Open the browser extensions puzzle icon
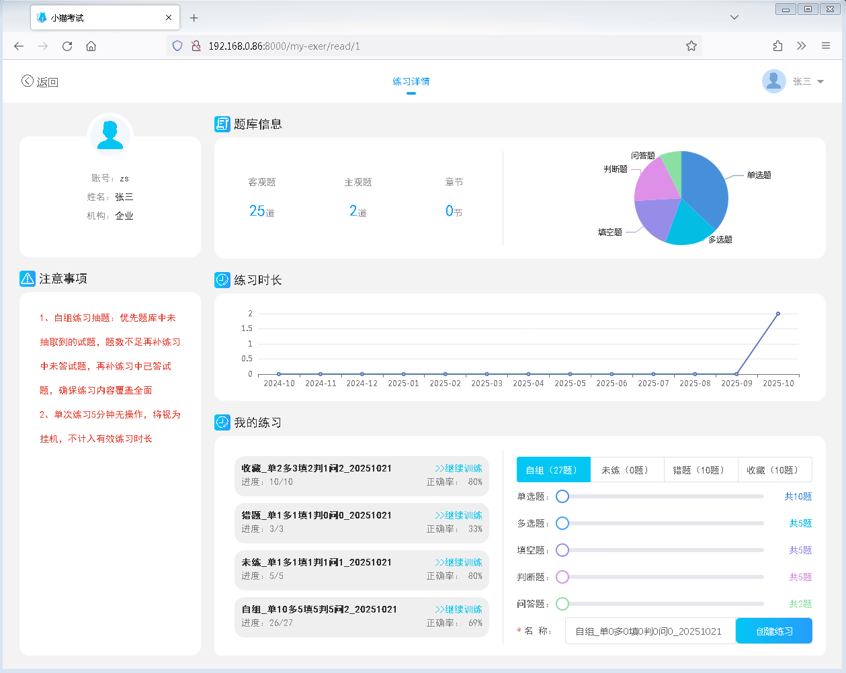This screenshot has width=846, height=673. (x=777, y=46)
